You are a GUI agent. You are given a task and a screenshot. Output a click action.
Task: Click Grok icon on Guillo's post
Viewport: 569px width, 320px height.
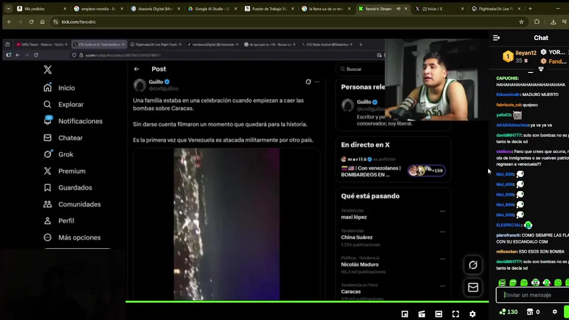308,82
